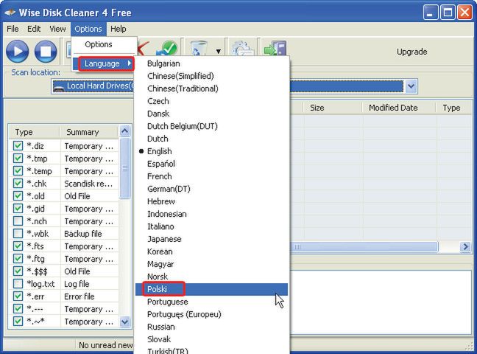Open the Edit menu

point(34,29)
